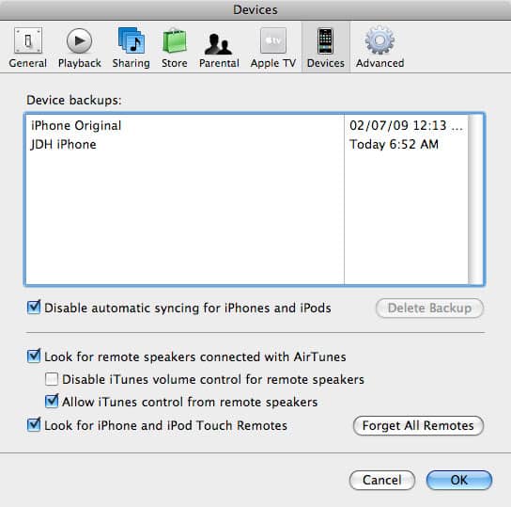Open the Apple TV preferences pane

[x=273, y=48]
